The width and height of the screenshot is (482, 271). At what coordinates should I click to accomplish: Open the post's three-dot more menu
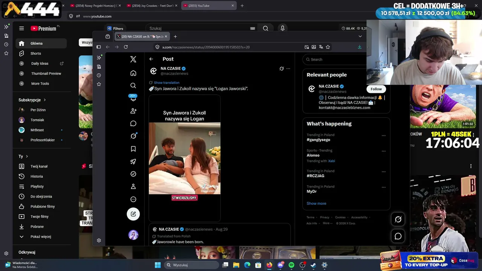pos(288,69)
